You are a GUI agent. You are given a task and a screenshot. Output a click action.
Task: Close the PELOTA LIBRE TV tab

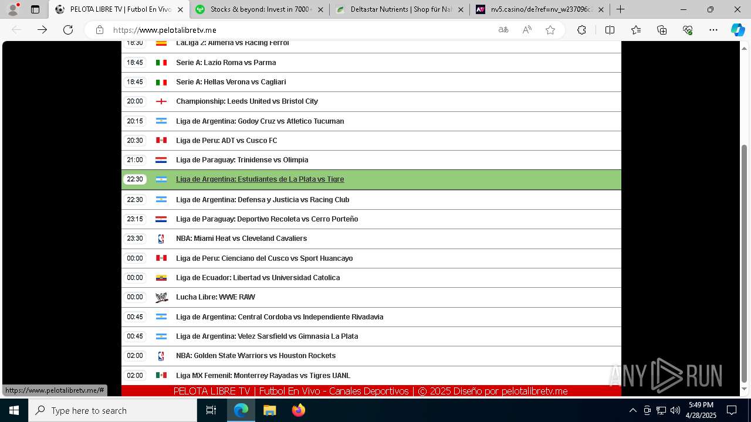click(180, 9)
